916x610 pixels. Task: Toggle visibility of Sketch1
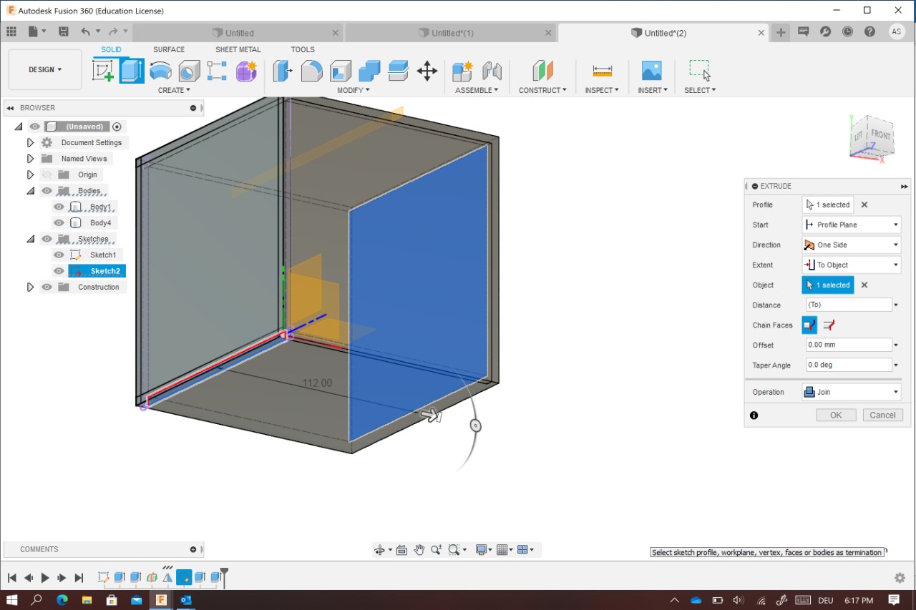pyautogui.click(x=59, y=255)
